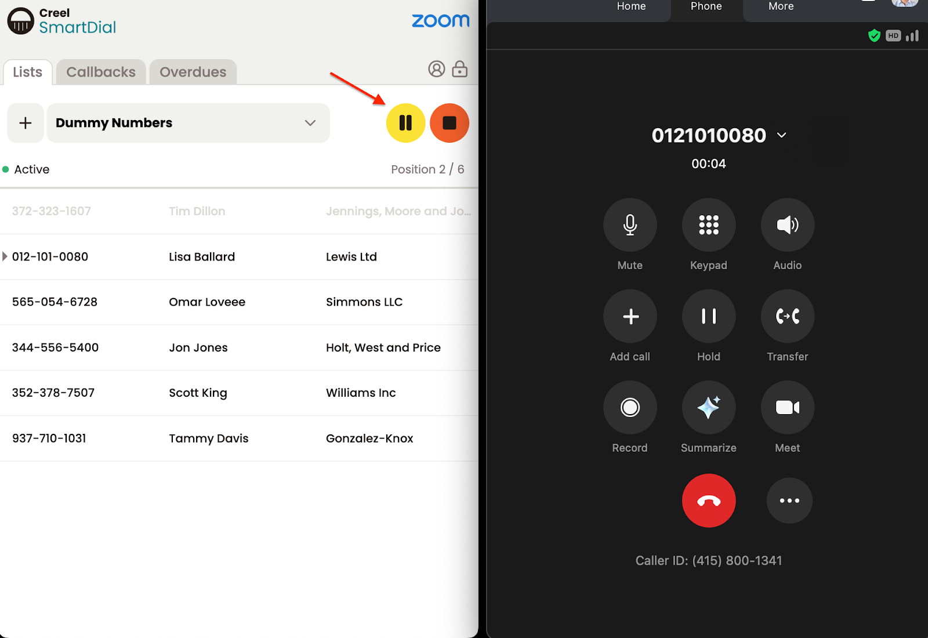Click company Gonzalez-Knox
This screenshot has width=928, height=638.
pos(369,438)
